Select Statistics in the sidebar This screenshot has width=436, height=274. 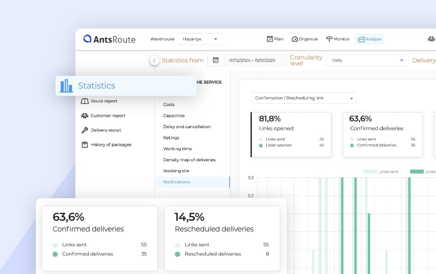point(126,86)
